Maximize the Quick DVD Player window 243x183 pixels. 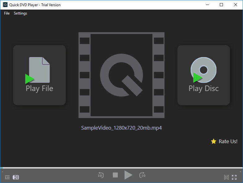coord(221,5)
